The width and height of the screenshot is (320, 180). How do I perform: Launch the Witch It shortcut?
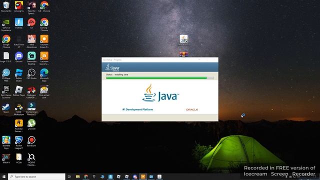pyautogui.click(x=6, y=158)
